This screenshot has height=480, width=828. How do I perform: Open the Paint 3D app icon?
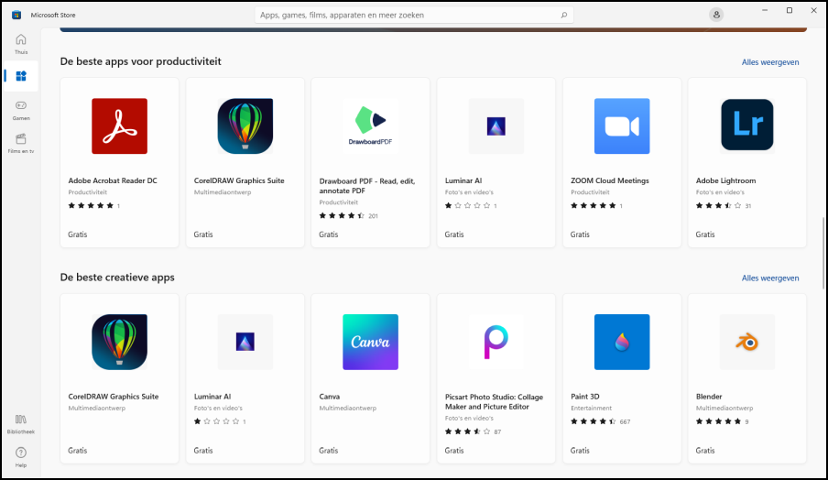[x=622, y=343]
